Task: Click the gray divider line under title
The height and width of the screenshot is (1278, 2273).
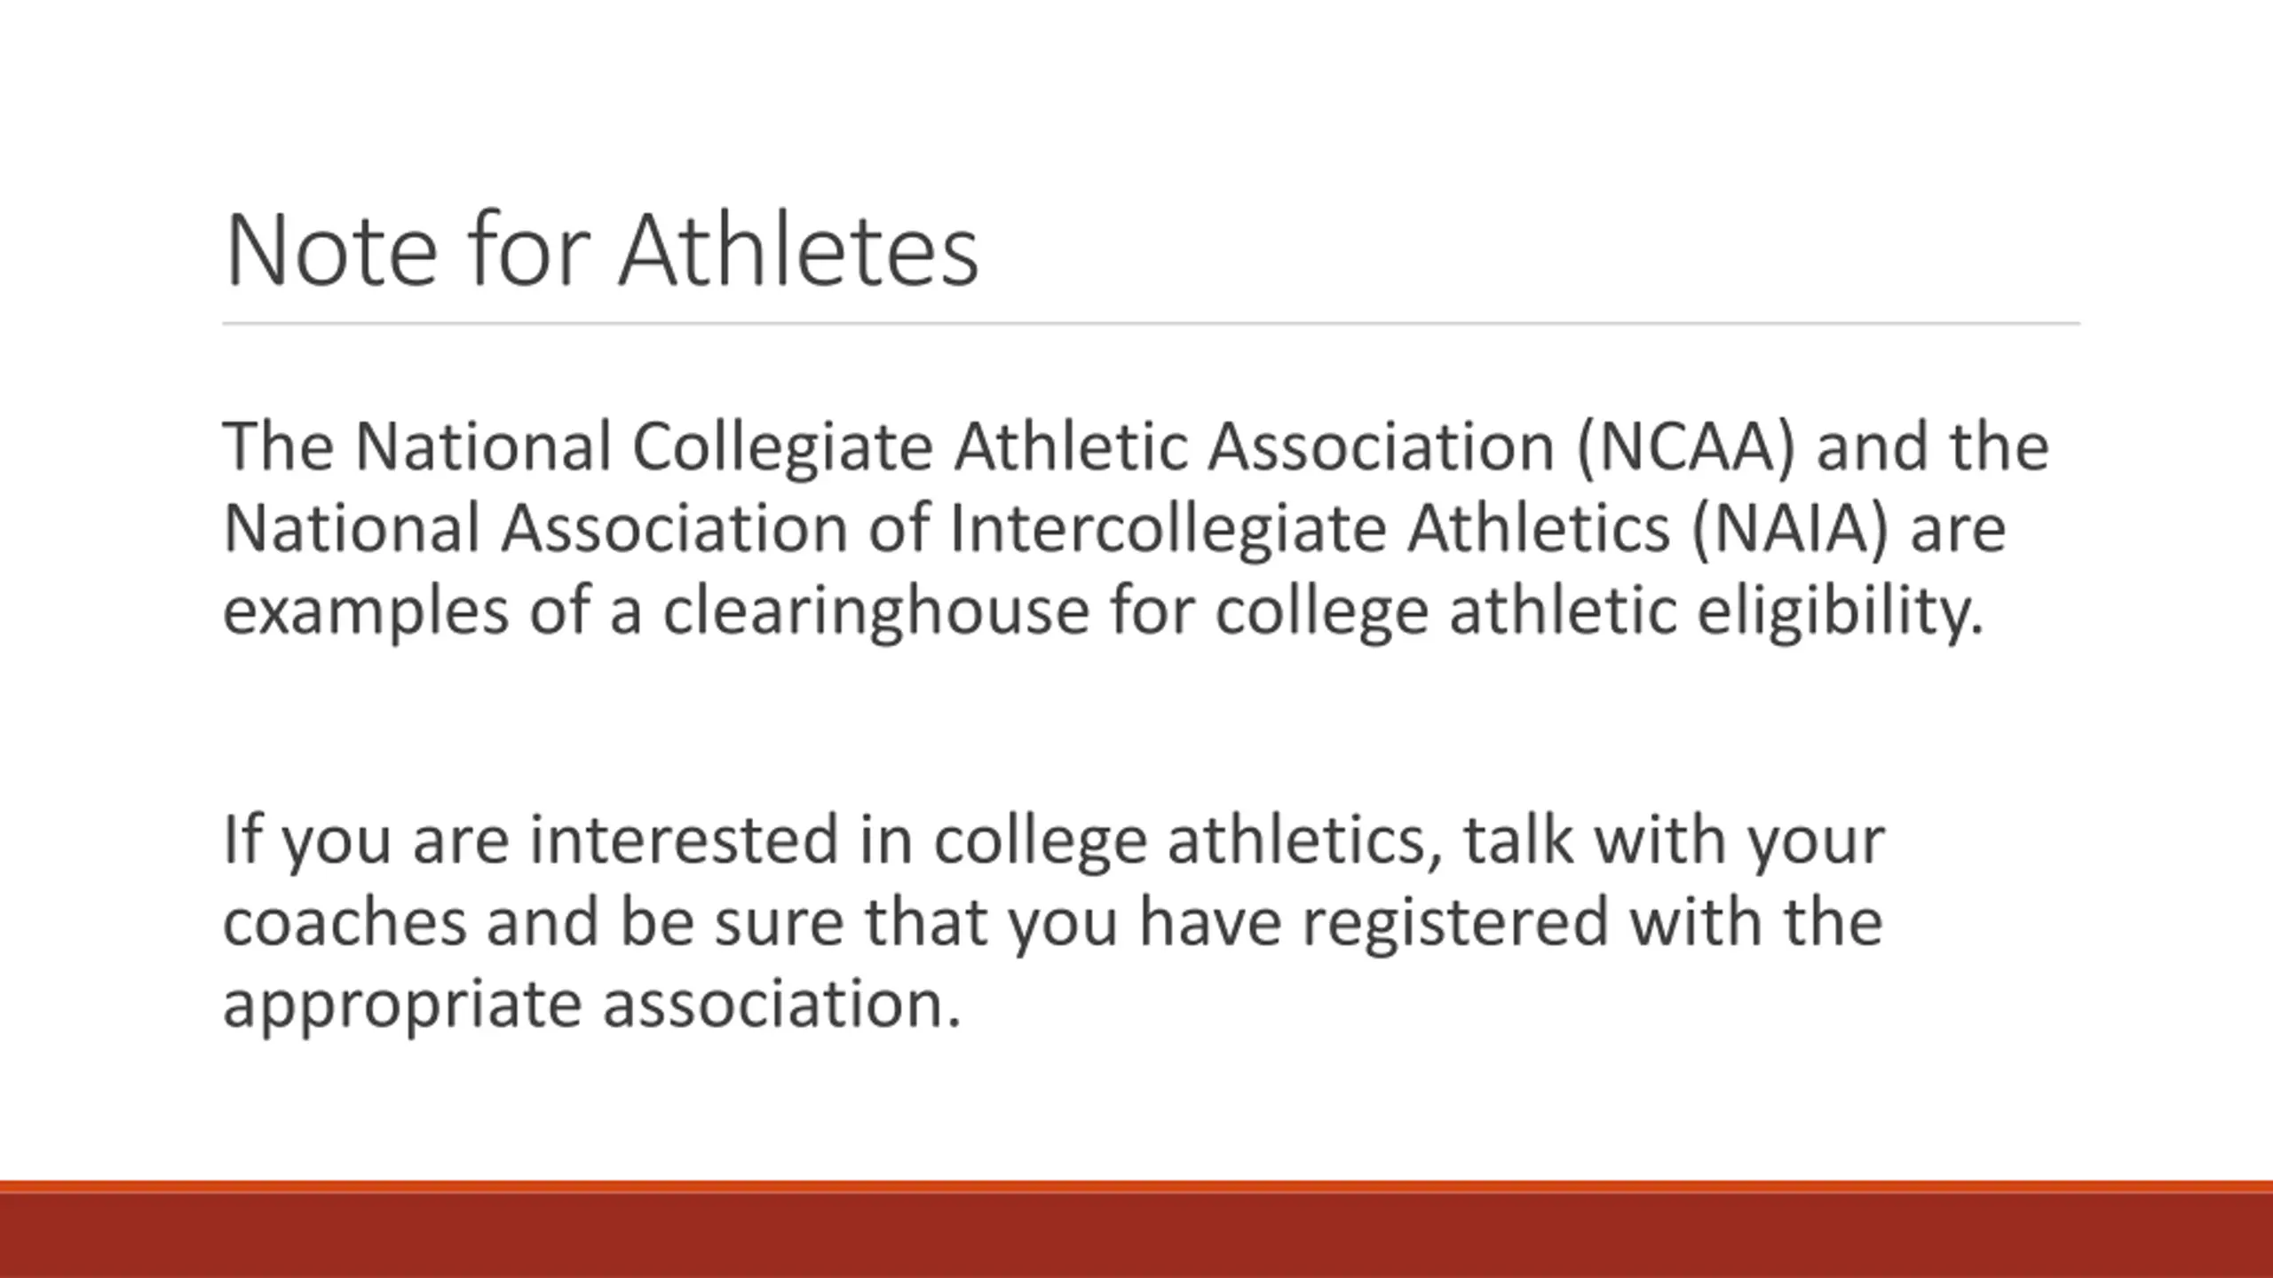Action: pyautogui.click(x=1151, y=324)
